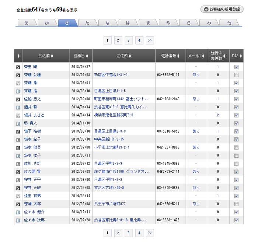Sort by メール1 column header
Viewport: 258px width, 242px height.
(x=196, y=56)
